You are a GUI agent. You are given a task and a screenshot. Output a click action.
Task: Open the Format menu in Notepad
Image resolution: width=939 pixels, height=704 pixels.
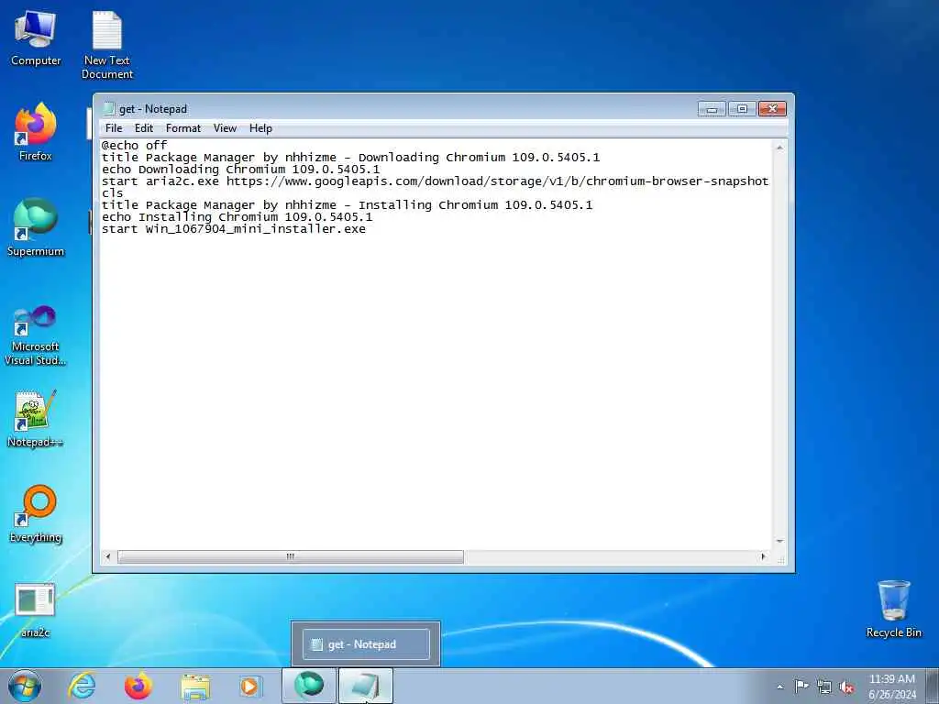click(x=183, y=128)
